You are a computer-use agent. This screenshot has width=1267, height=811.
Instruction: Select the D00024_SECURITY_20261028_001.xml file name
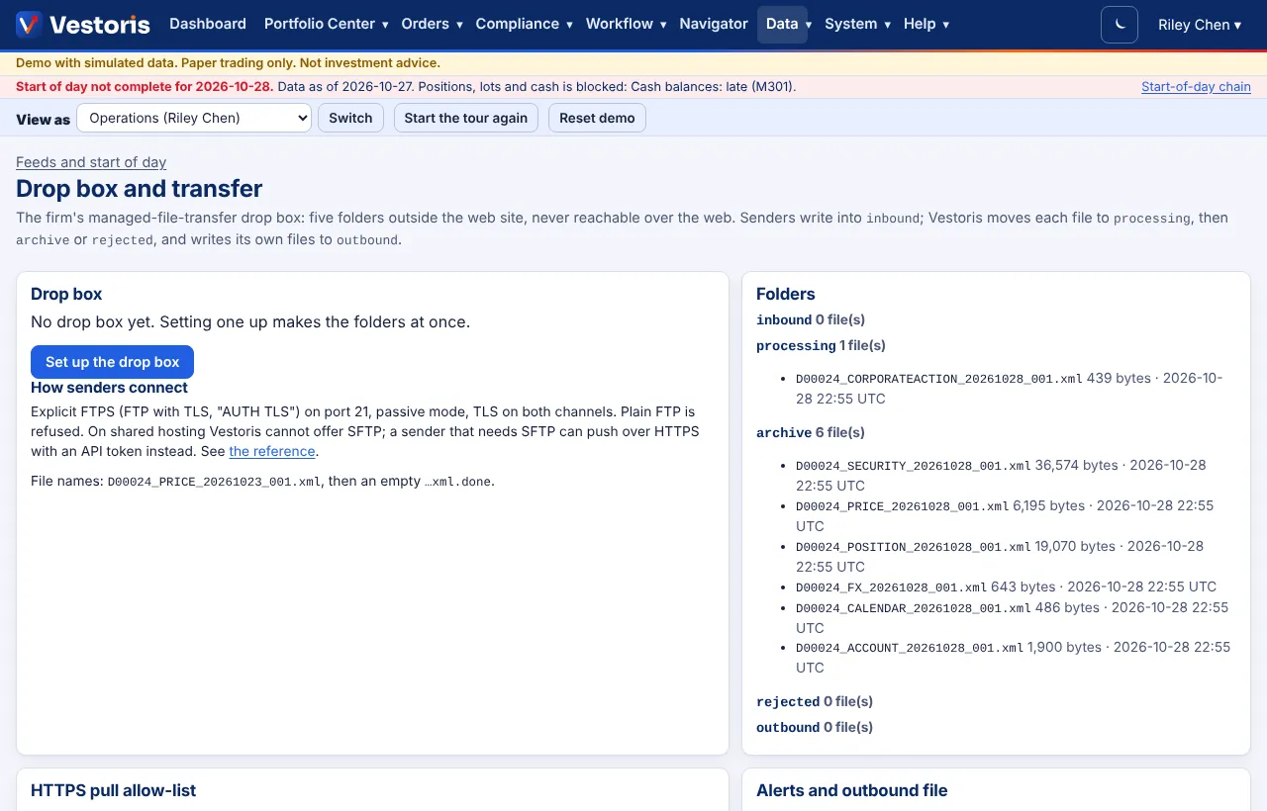click(914, 465)
